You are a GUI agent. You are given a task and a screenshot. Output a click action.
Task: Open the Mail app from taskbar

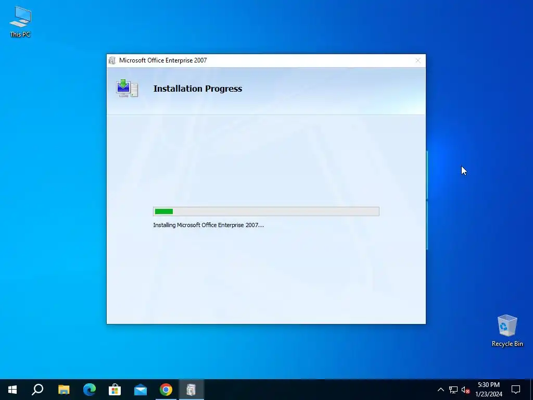click(x=141, y=390)
